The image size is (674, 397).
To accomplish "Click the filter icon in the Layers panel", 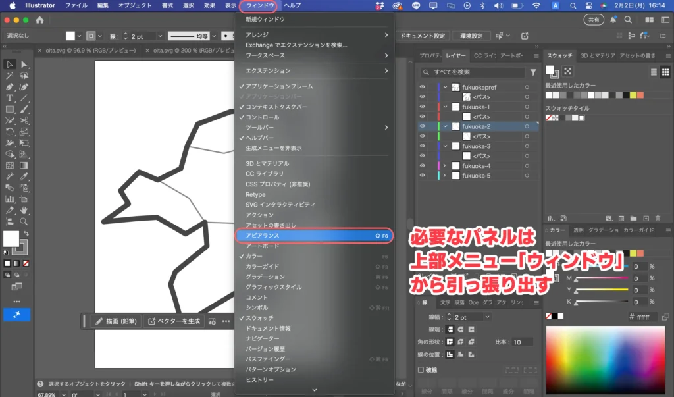I will 534,72.
